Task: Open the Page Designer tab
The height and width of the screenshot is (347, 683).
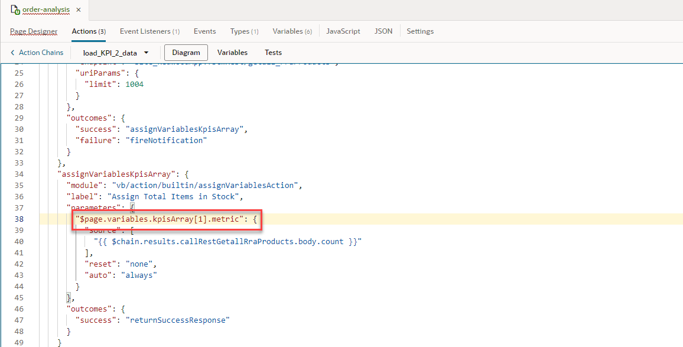Action: coord(34,31)
